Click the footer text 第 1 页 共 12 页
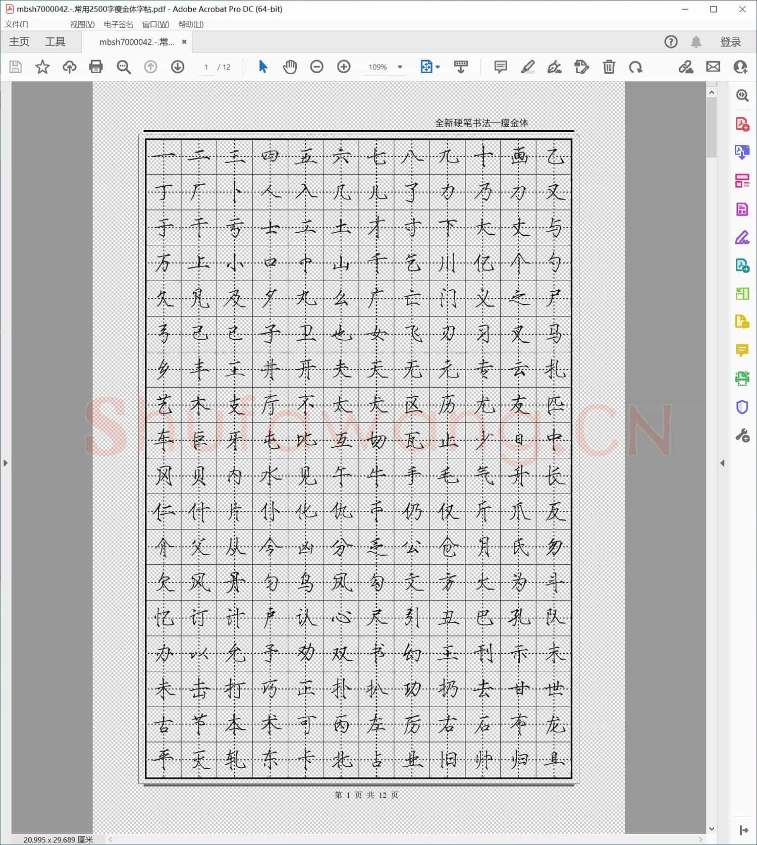The image size is (757, 845). pos(366,795)
